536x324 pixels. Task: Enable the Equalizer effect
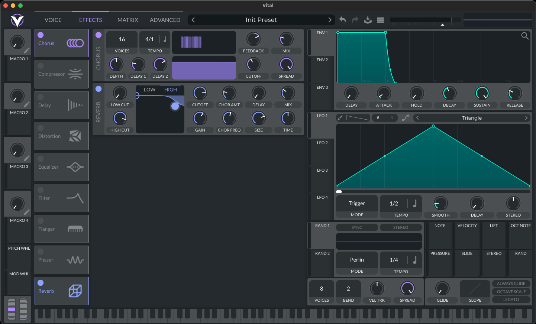(x=41, y=159)
